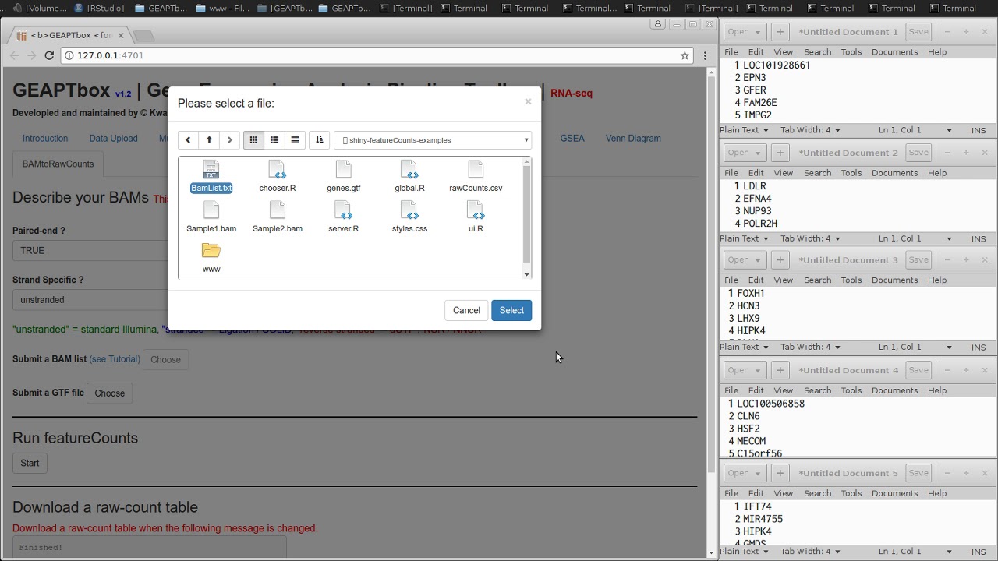This screenshot has height=561, width=998.
Task: Go forward in the file dialog folder history
Action: click(229, 140)
